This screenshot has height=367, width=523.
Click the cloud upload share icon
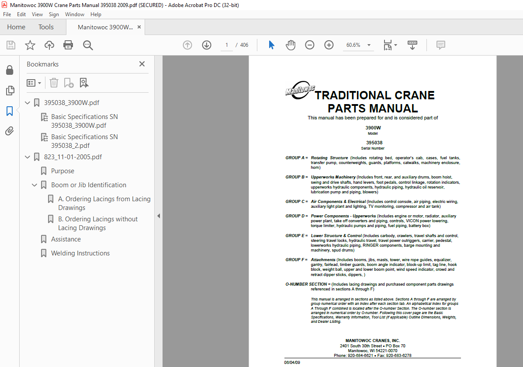pos(49,45)
